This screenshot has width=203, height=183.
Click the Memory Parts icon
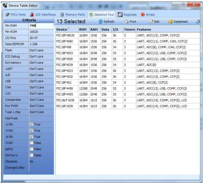(x=62, y=15)
